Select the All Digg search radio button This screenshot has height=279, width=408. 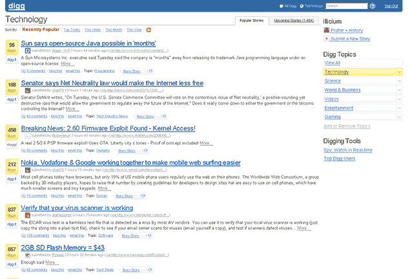pyautogui.click(x=281, y=6)
